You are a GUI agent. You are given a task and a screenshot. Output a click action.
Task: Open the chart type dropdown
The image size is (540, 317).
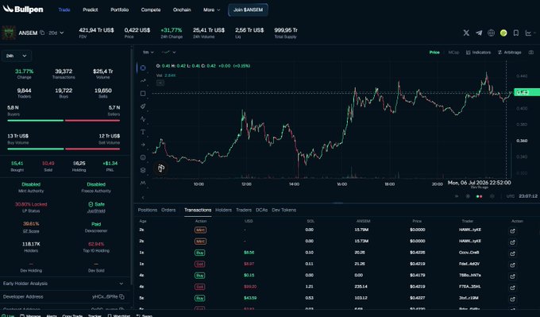(x=168, y=52)
